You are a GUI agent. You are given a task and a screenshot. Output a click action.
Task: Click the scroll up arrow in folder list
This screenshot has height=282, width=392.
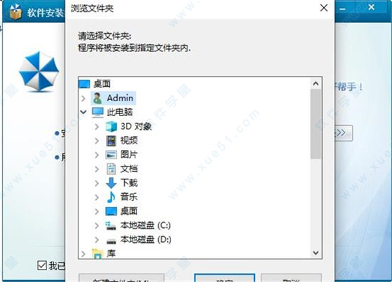(316, 84)
